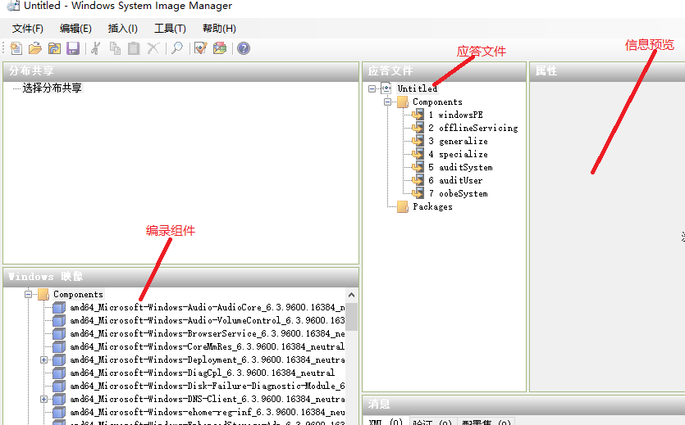Switch to the 验证 messages tab
The width and height of the screenshot is (685, 425).
[432, 422]
